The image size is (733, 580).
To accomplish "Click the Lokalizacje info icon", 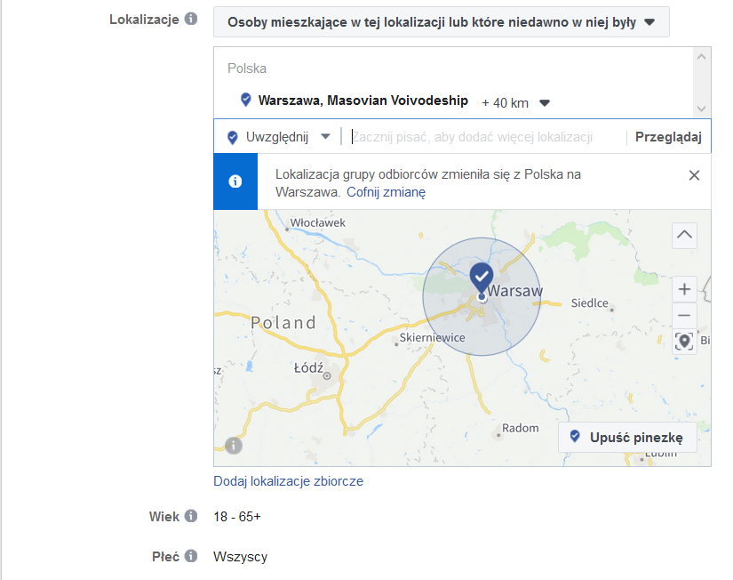I will click(x=190, y=18).
